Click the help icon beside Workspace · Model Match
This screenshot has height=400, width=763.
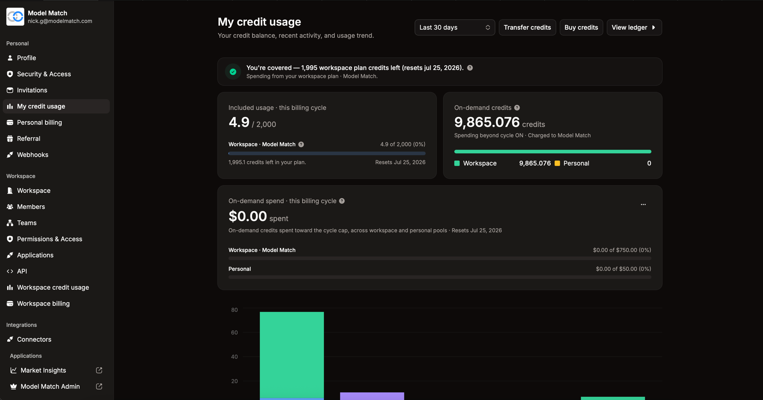click(x=301, y=144)
